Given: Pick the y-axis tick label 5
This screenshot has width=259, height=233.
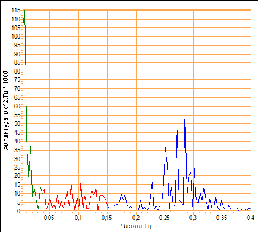Looking at the screenshot, I should tap(18, 202).
